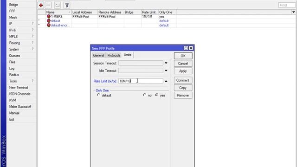The height and width of the screenshot is (167, 297).
Task: Expand the Idle Timeout field arrow
Action: pos(166,71)
